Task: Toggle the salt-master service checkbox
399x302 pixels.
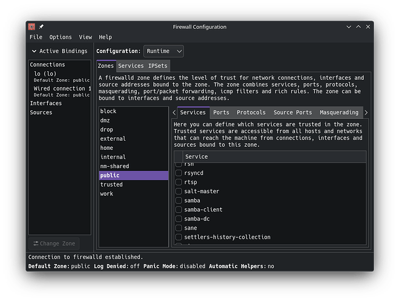Action: (179, 191)
